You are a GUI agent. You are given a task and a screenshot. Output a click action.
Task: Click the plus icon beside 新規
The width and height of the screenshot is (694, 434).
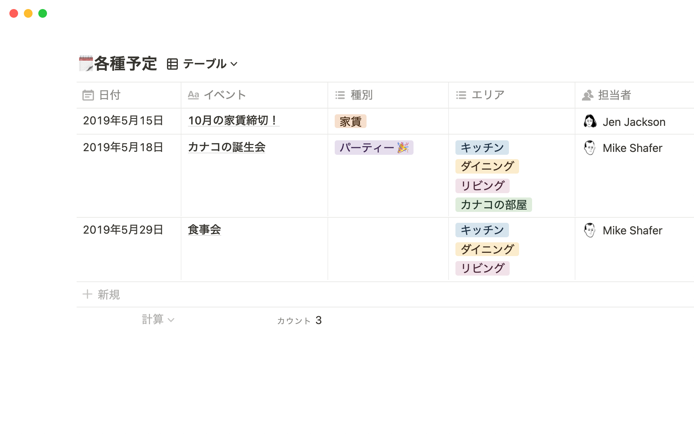87,294
